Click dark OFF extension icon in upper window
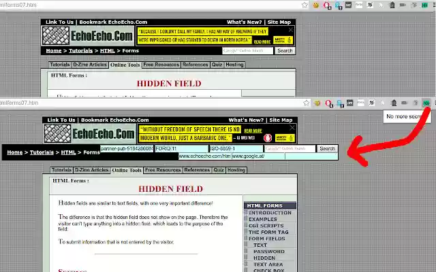The height and width of the screenshot is (272, 436). pos(348,5)
